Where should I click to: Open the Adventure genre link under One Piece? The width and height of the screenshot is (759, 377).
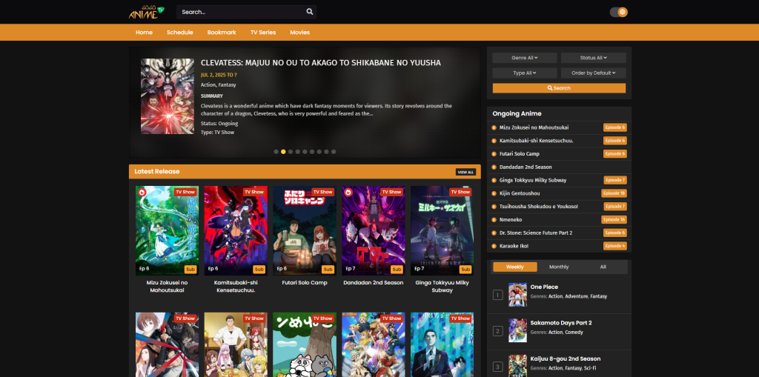coord(576,296)
